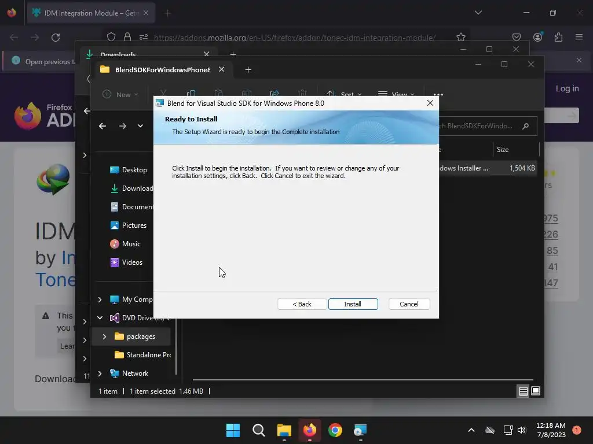Select Videos in Explorer sidebar
Screen dimensions: 593x444
pos(126,262)
